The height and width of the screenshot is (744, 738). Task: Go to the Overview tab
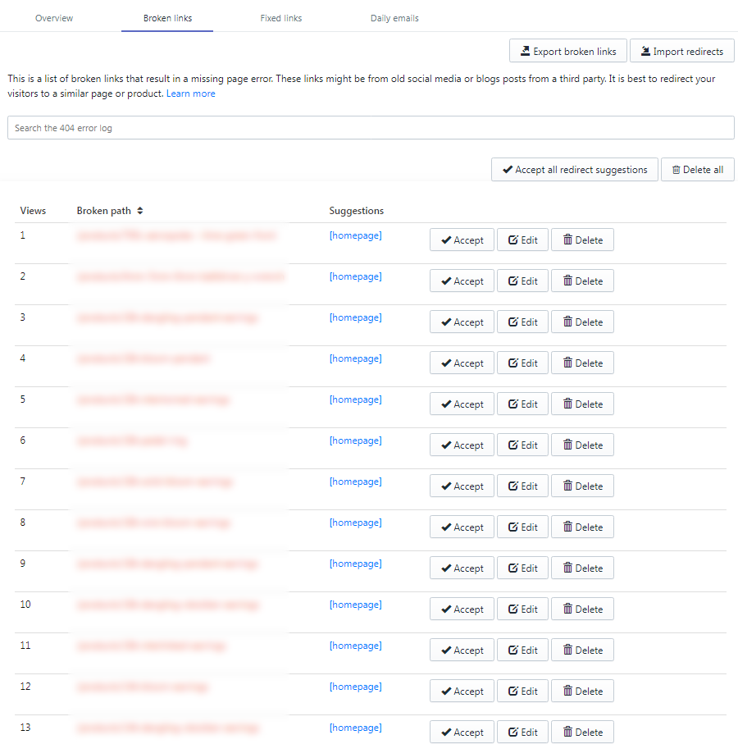point(54,17)
